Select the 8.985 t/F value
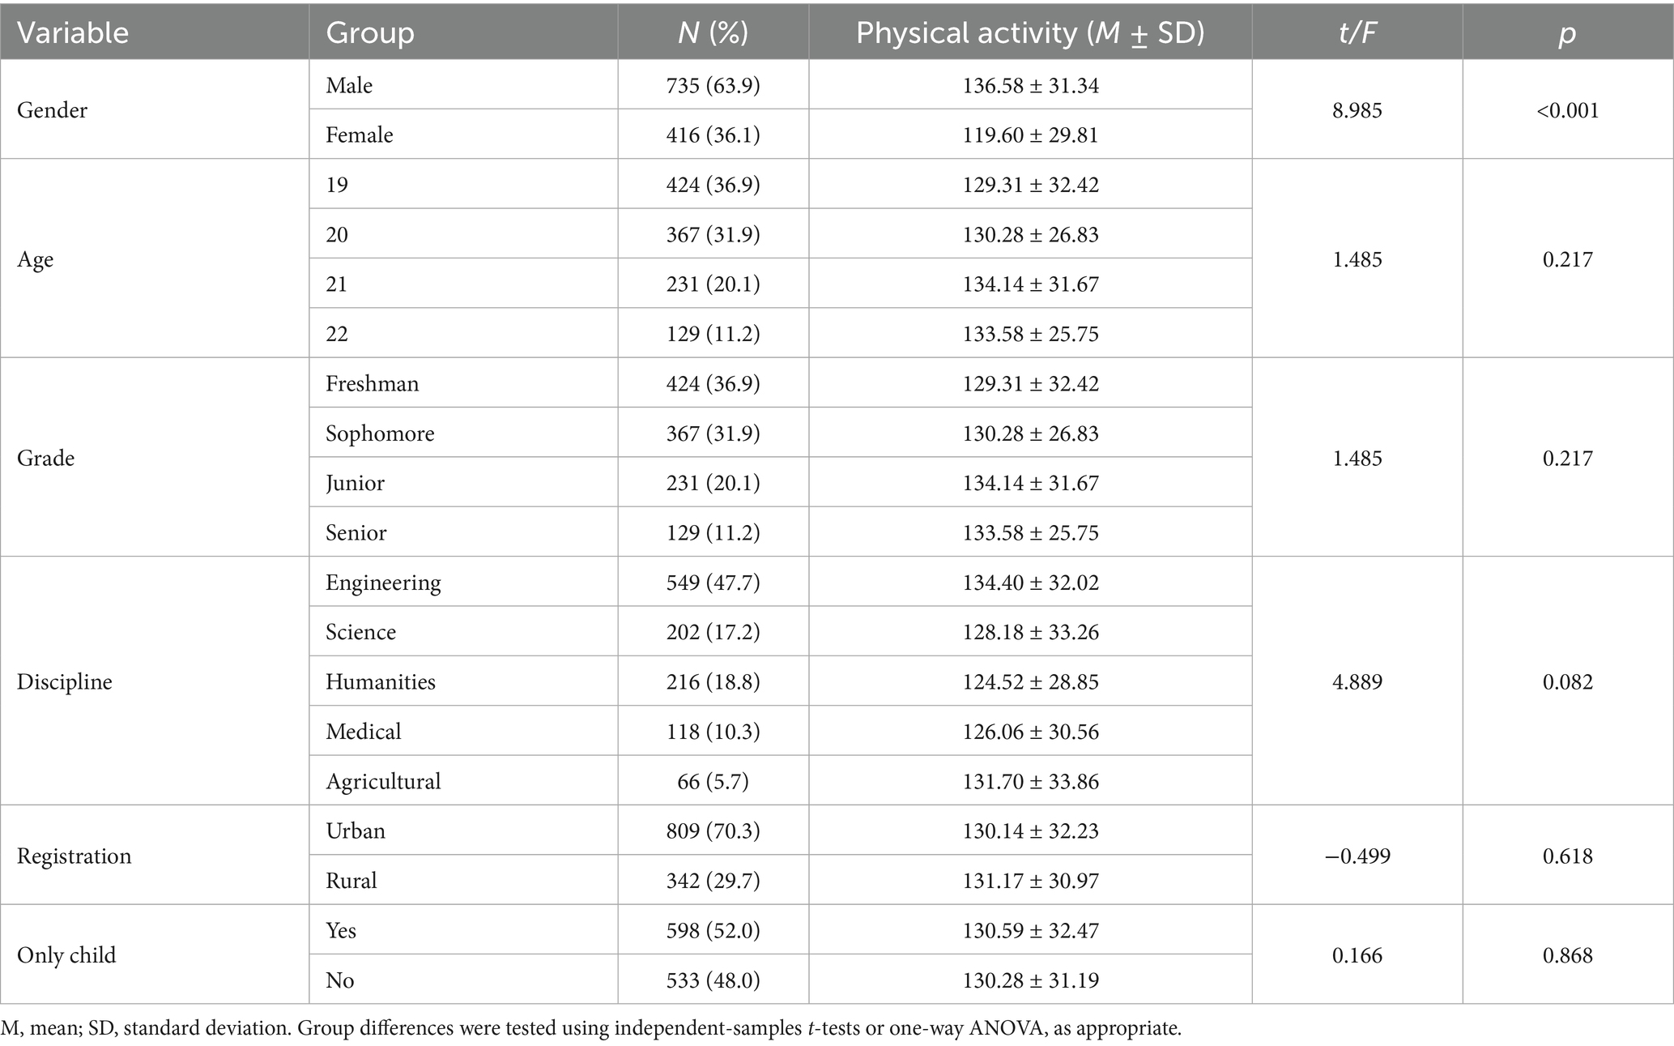This screenshot has height=1046, width=1674. [x=1357, y=110]
